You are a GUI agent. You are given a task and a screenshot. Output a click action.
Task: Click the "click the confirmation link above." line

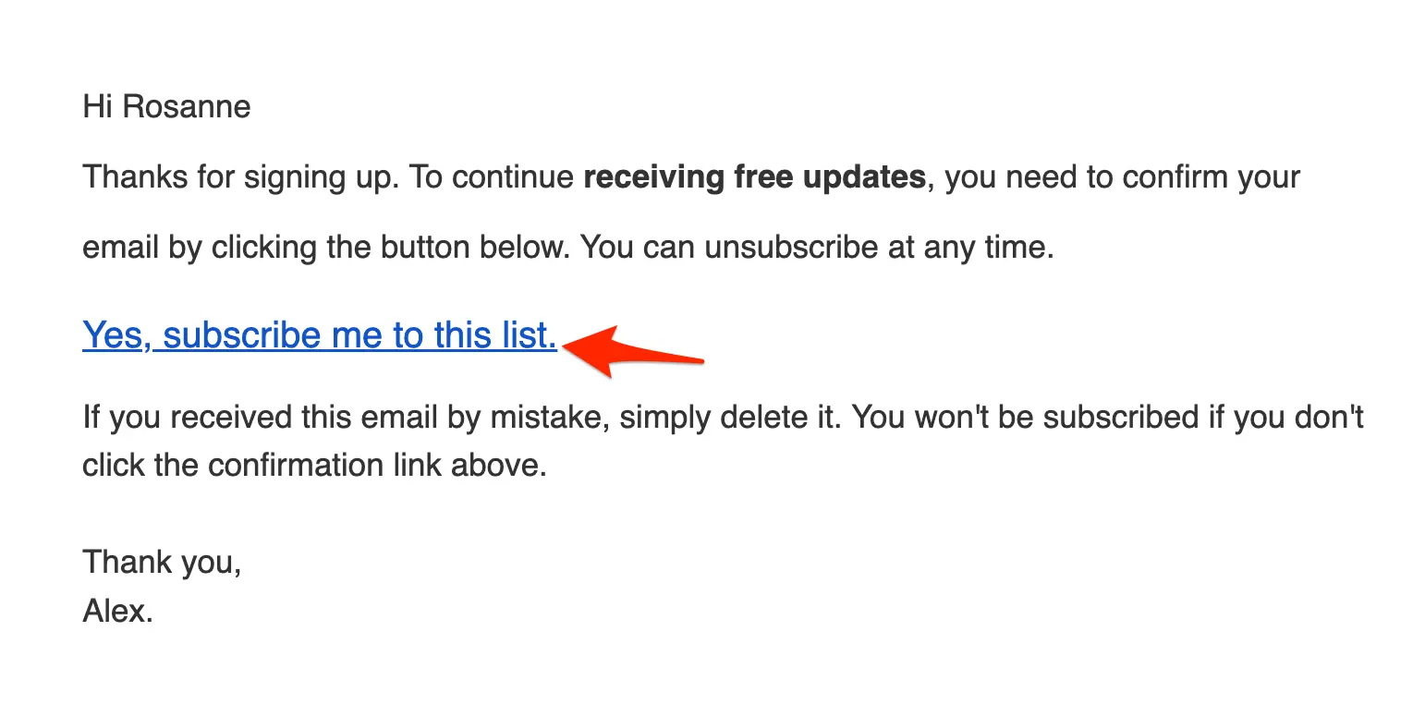tap(314, 464)
